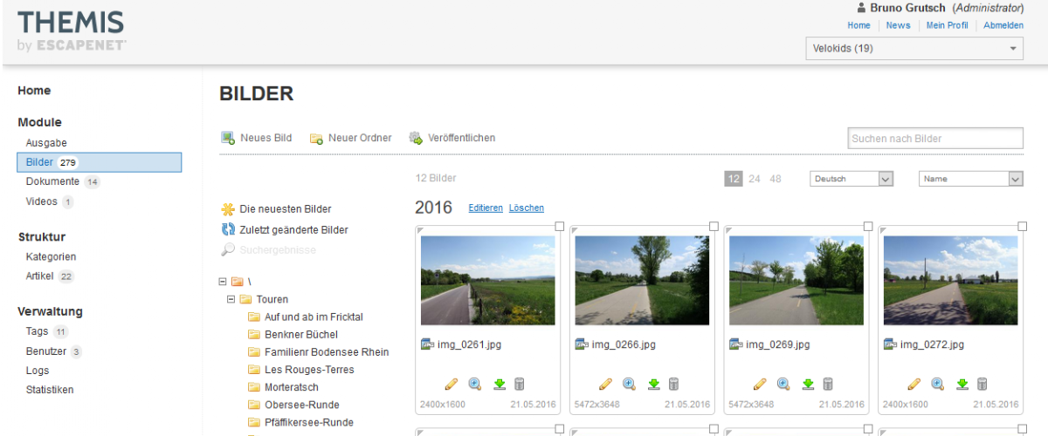The width and height of the screenshot is (1048, 436).
Task: Check the box on the img_0272.jpg card
Action: pos(1022,227)
